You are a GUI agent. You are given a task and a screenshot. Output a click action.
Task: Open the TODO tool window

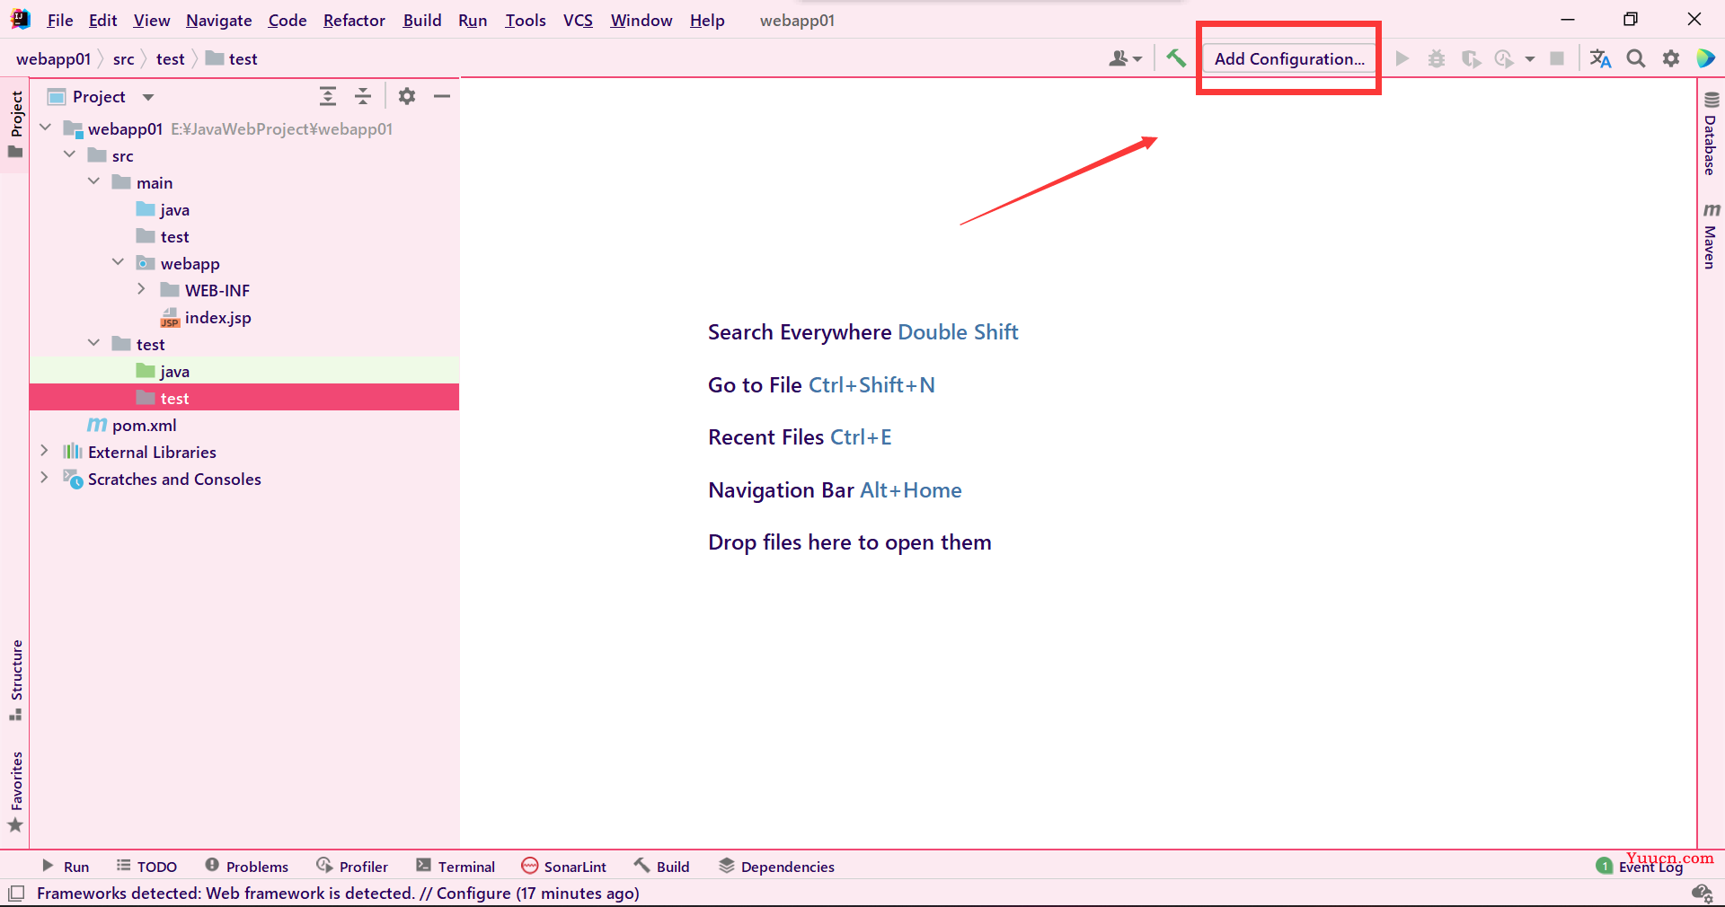[146, 867]
